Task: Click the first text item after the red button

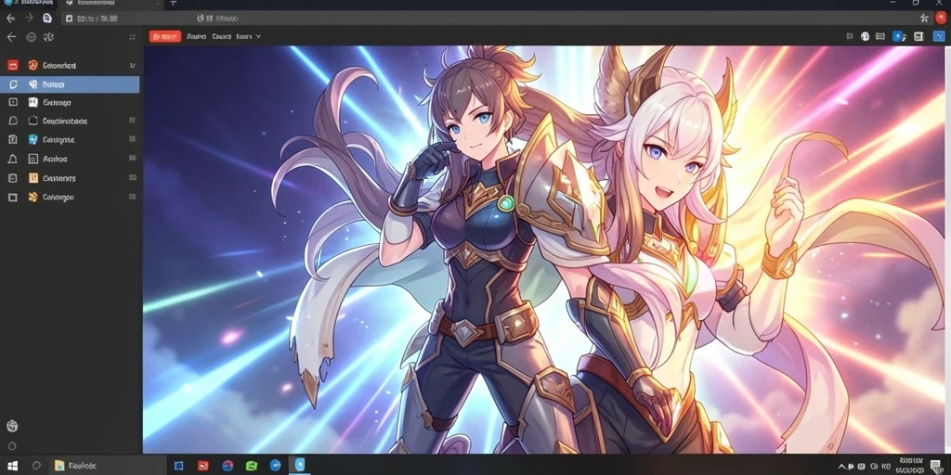Action: tap(197, 36)
